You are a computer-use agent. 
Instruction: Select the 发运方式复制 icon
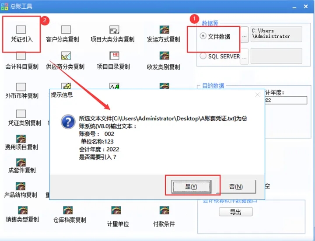164,34
